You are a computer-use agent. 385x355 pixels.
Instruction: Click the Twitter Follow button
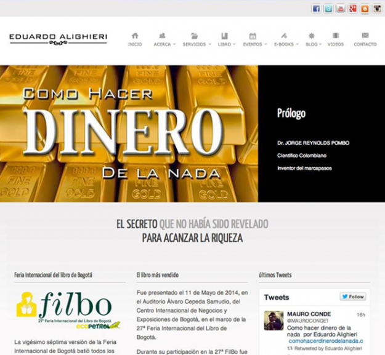[354, 297]
